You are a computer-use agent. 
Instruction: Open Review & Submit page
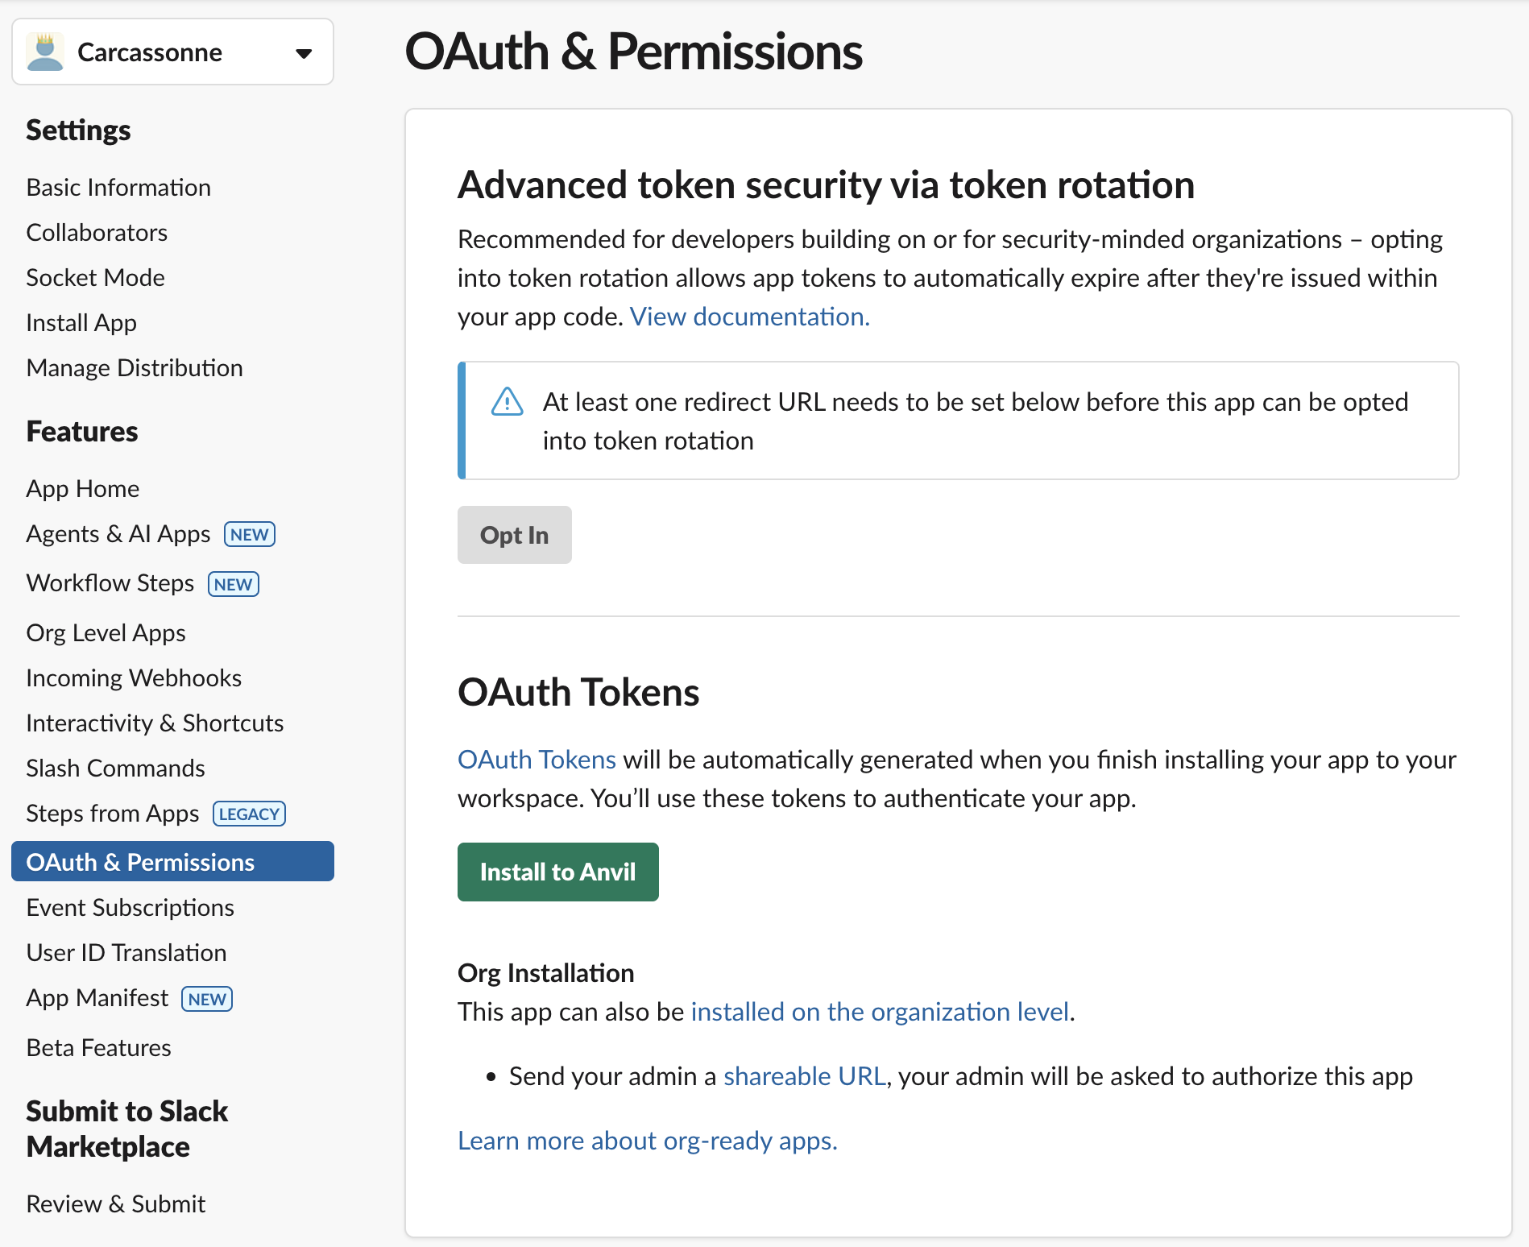[115, 1204]
